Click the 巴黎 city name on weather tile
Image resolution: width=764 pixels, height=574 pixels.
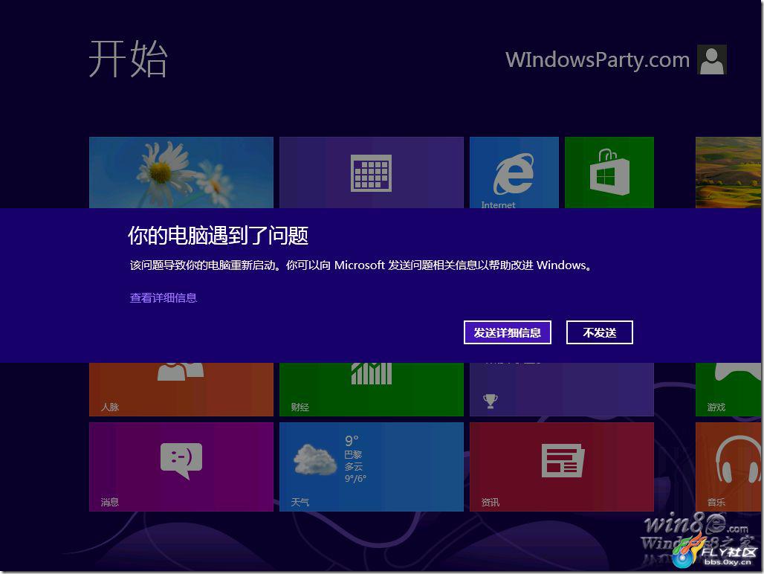tap(353, 454)
